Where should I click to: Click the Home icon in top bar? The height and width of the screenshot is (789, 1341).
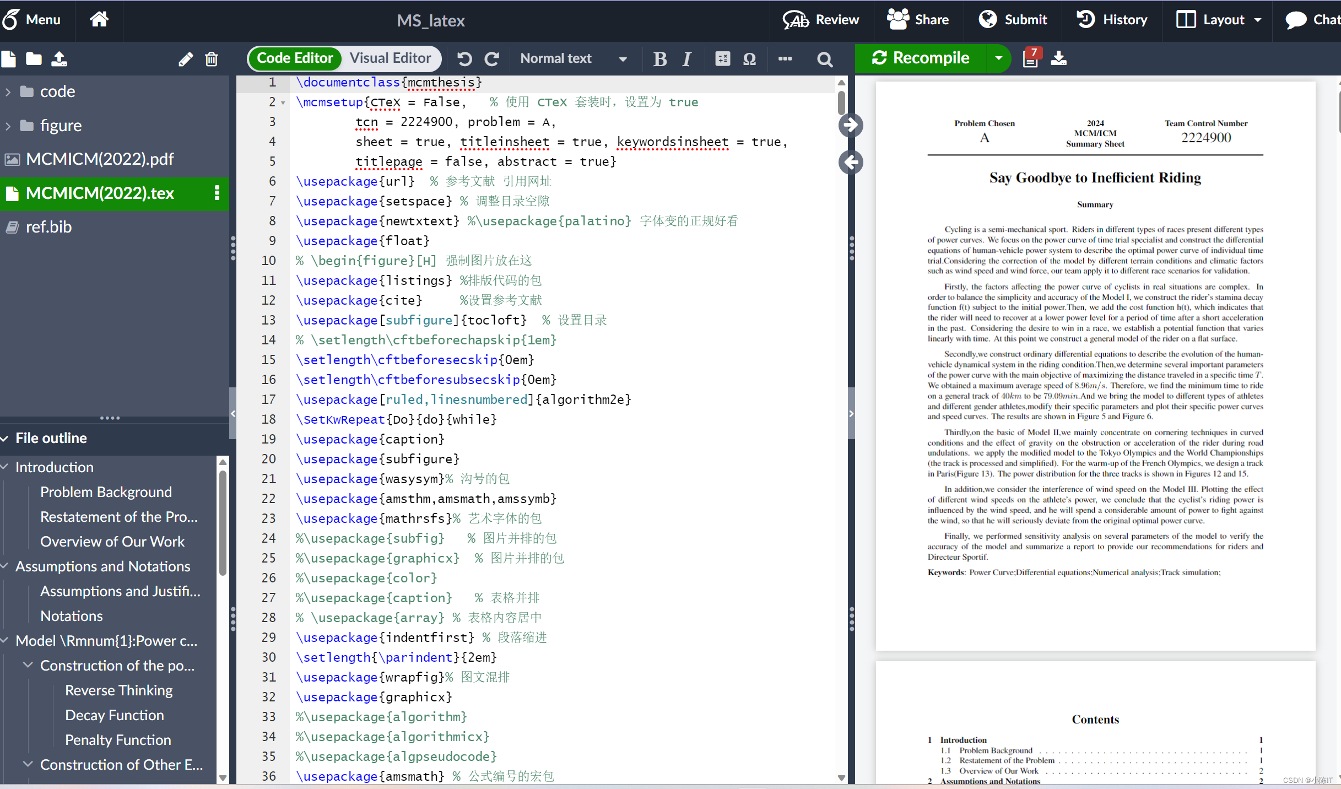[x=99, y=20]
